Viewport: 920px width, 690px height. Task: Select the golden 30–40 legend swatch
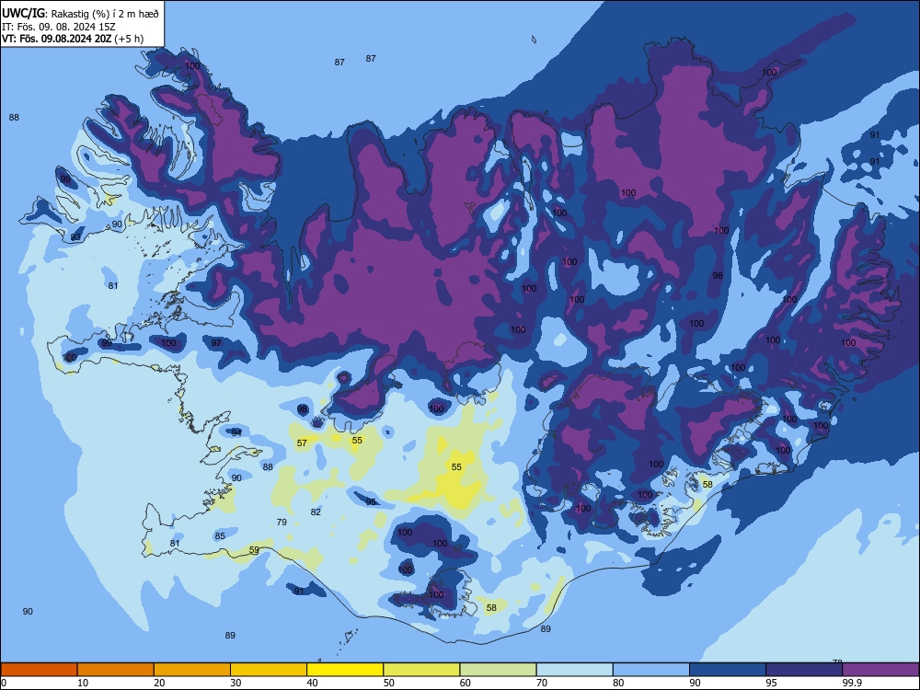269,670
